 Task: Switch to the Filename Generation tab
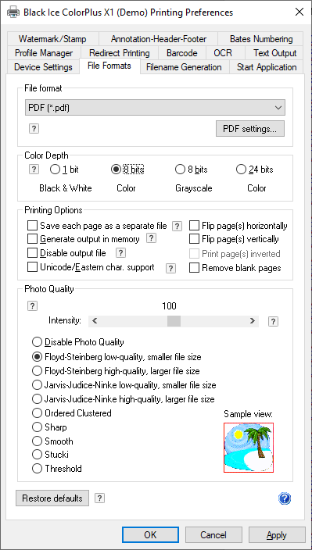(x=184, y=67)
